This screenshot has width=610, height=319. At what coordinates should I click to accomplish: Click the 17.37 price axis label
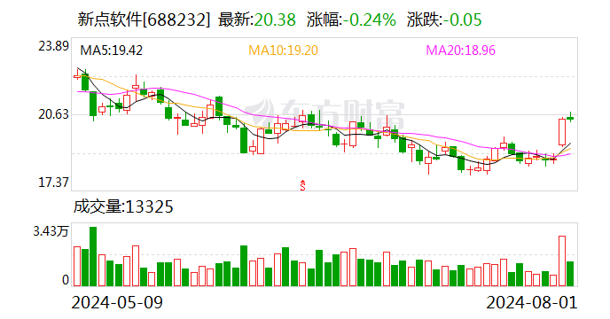[53, 182]
